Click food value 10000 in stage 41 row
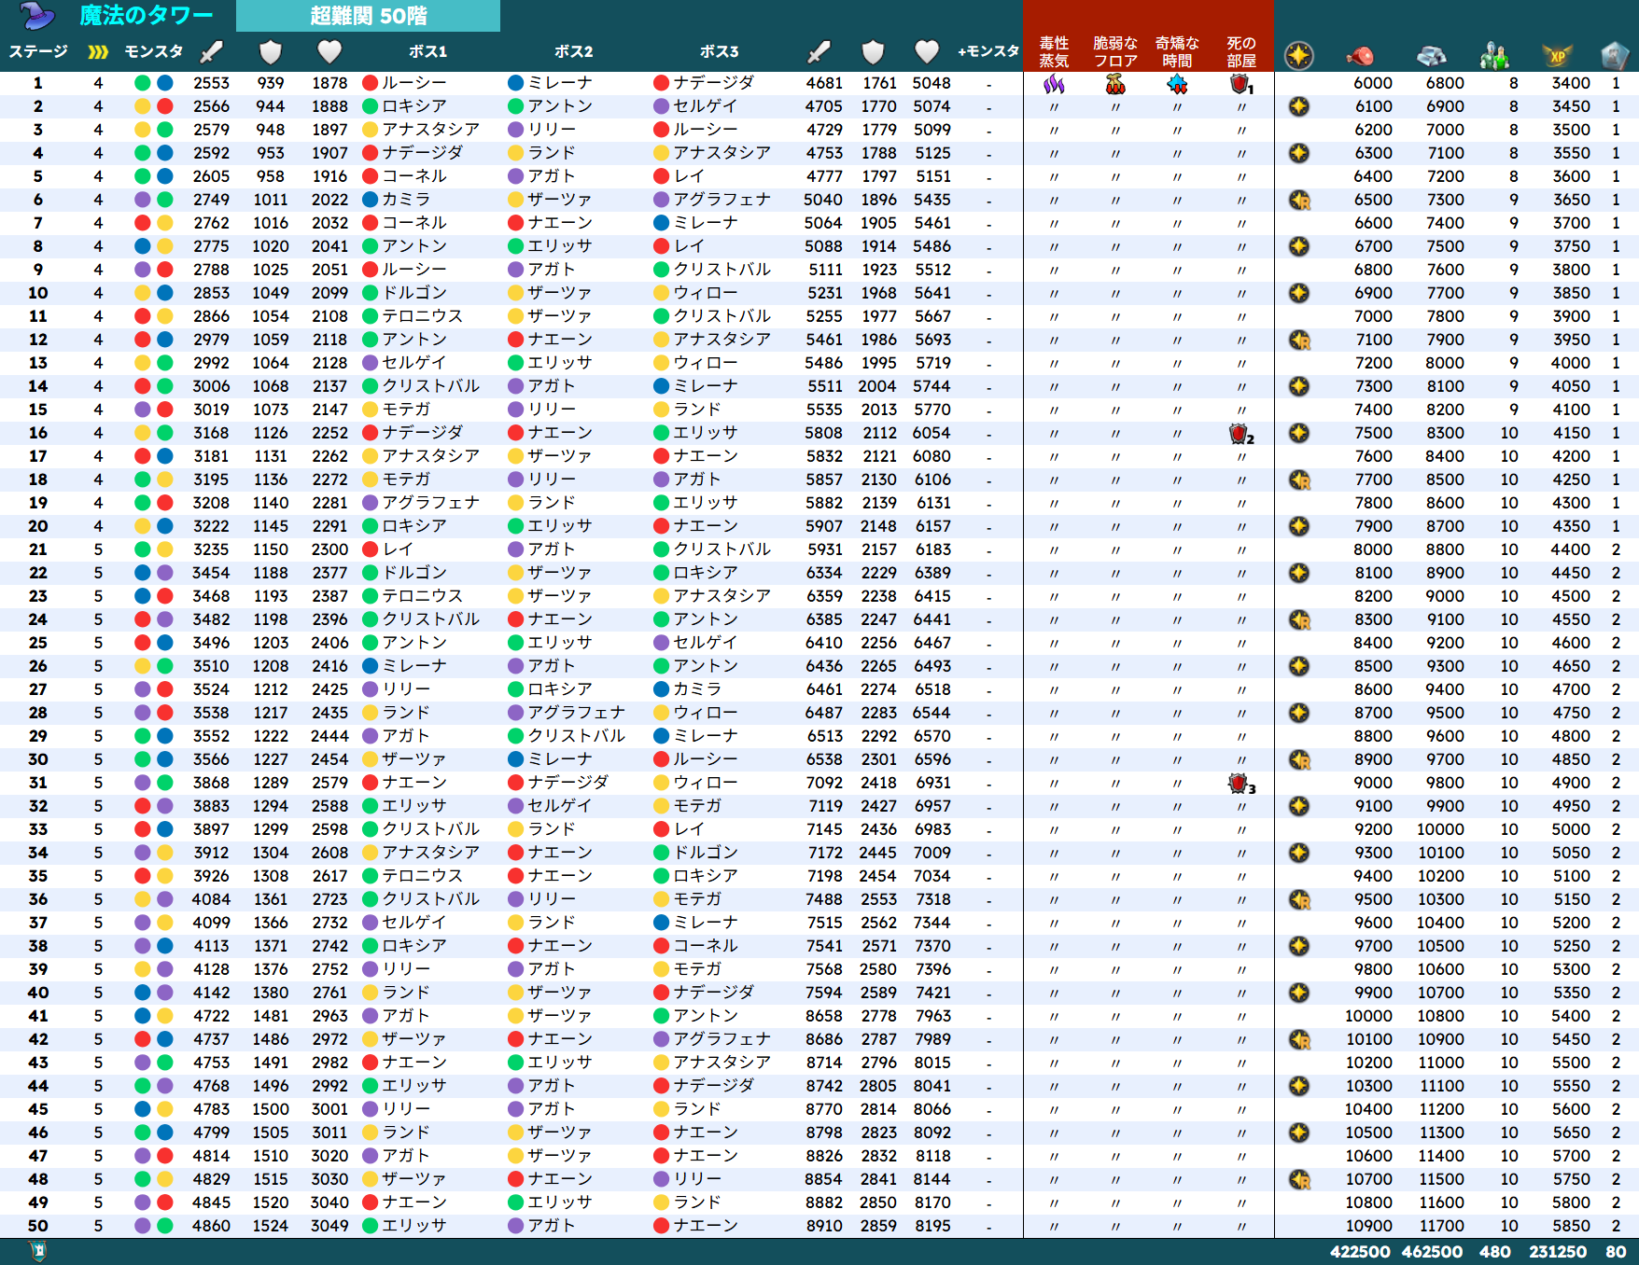The height and width of the screenshot is (1265, 1639). click(1368, 1016)
